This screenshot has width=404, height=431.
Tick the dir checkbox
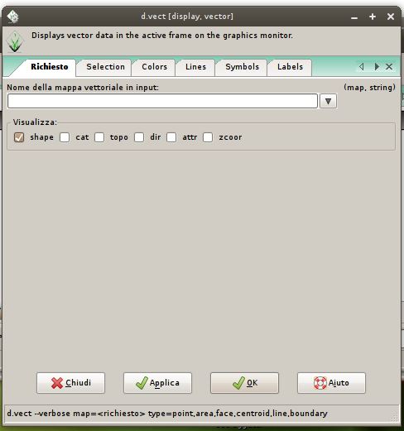pyautogui.click(x=139, y=137)
